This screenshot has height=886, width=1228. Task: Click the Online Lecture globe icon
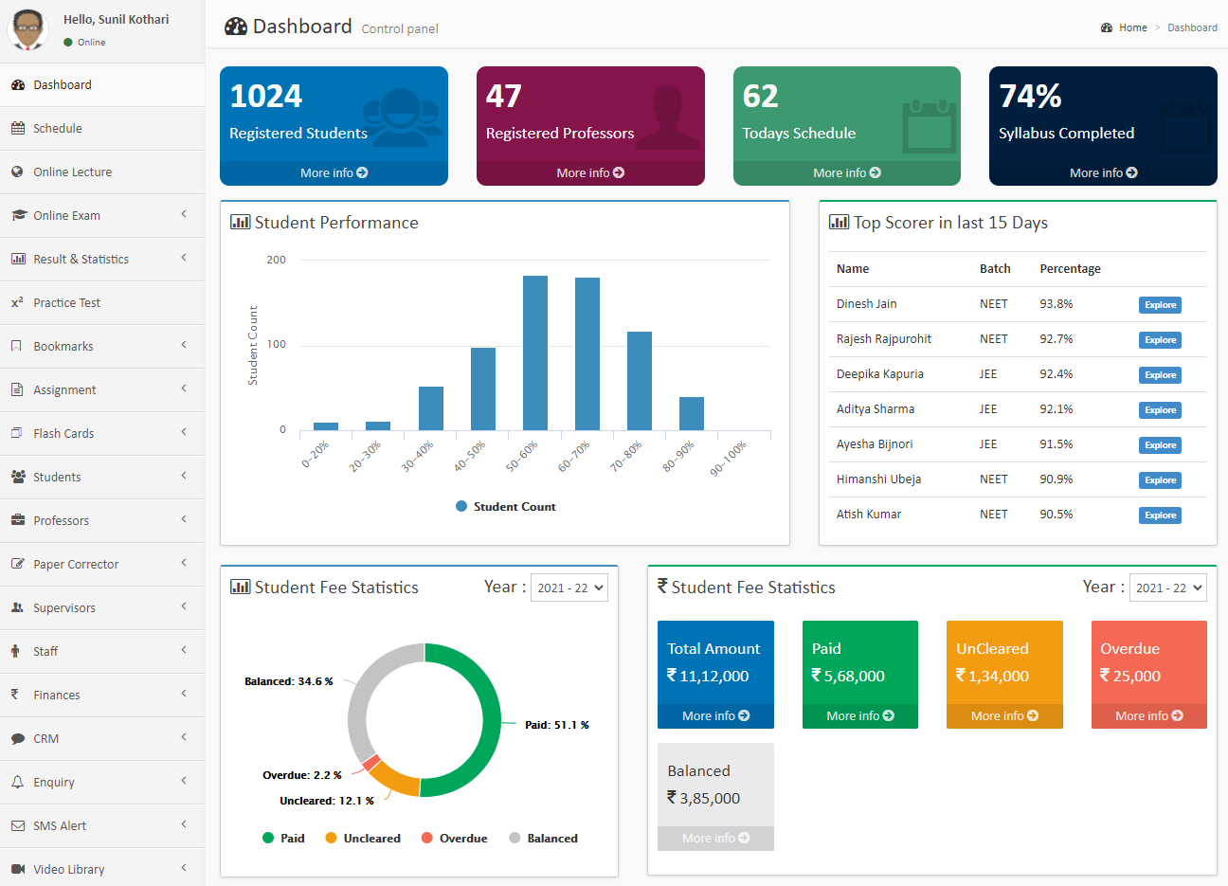click(18, 172)
